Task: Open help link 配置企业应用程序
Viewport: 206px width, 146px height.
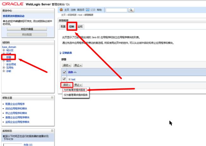Action: point(15,104)
